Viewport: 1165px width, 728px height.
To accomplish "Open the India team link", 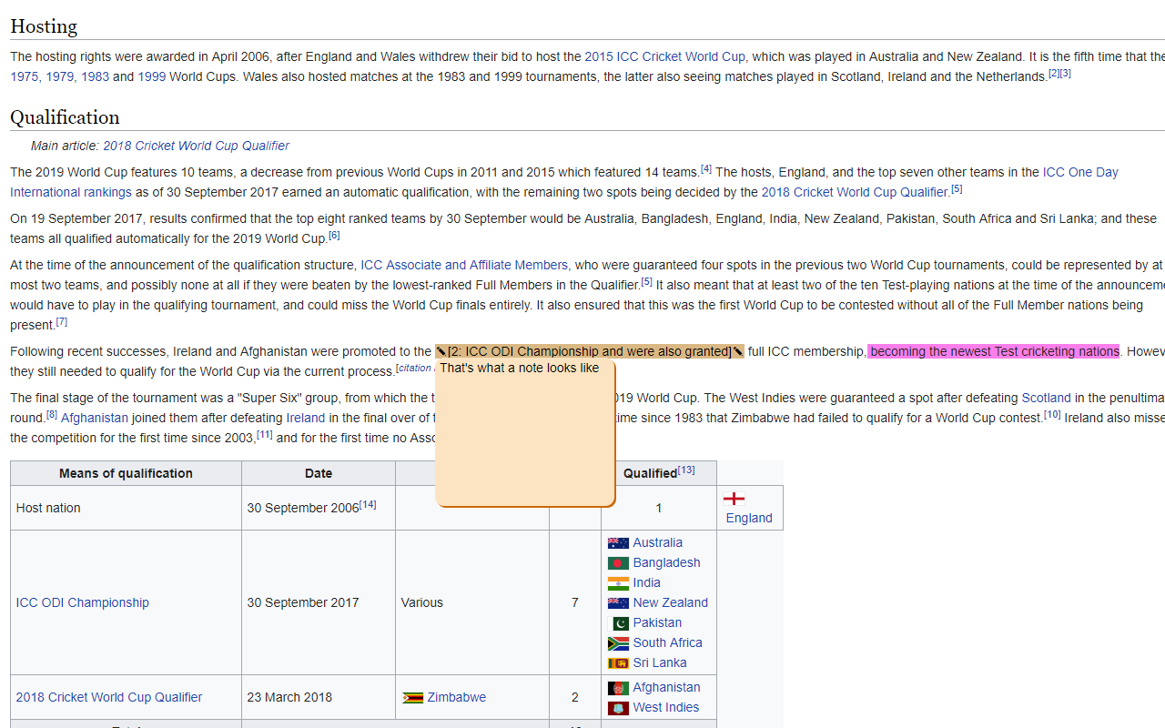I will point(647,582).
